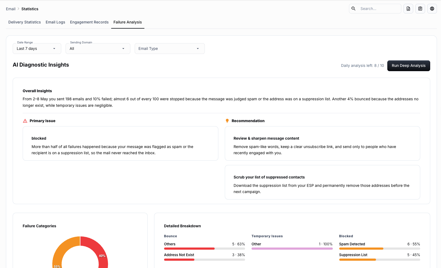Click the Run Deep Analysis button
This screenshot has height=268, width=441.
[409, 66]
